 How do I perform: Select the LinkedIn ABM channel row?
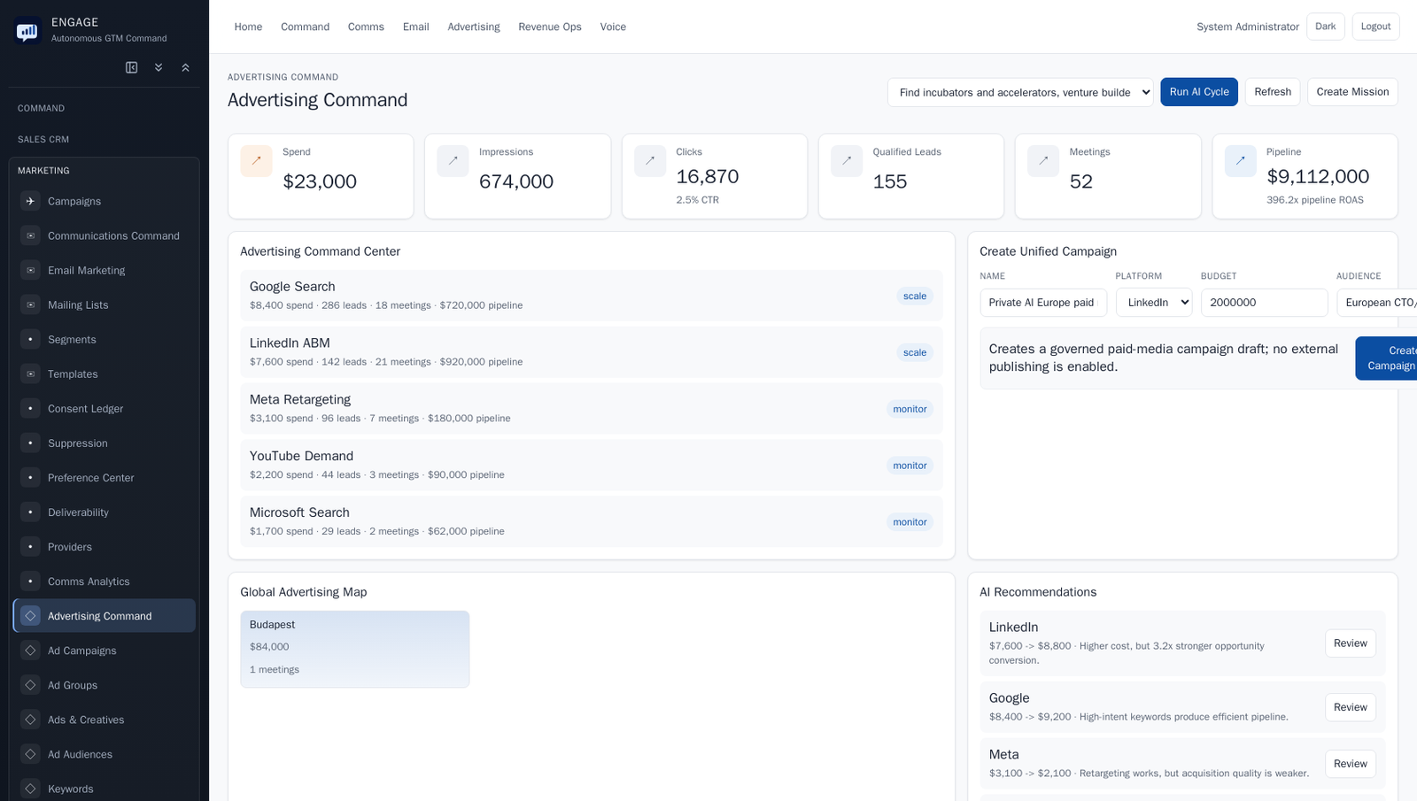coord(591,352)
